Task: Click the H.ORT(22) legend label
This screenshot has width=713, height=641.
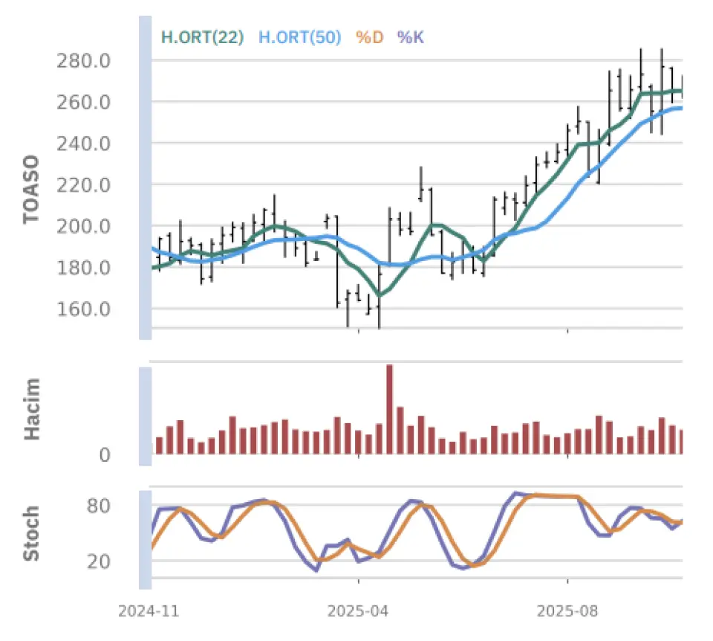Action: click(202, 37)
